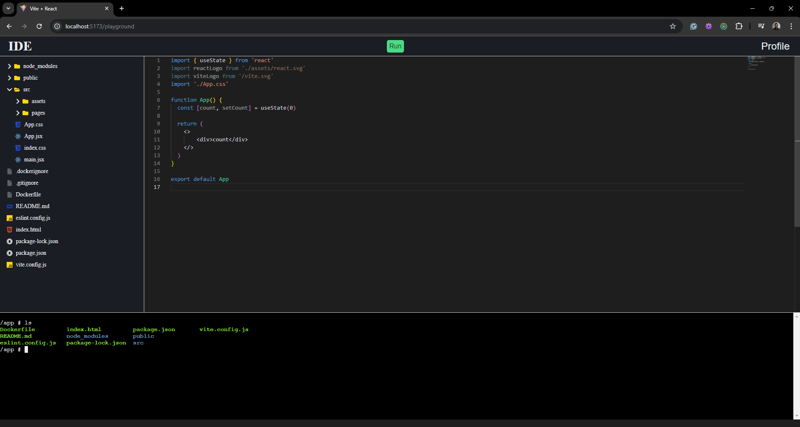The width and height of the screenshot is (800, 427).
Task: Click the terminal scrollbar up arrow
Action: (797, 316)
